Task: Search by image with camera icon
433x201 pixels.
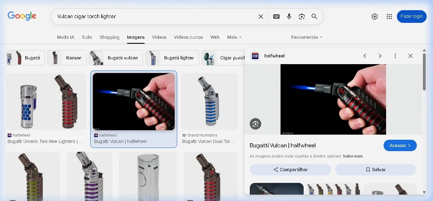Action: (x=302, y=17)
